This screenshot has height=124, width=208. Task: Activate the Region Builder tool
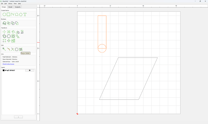coord(21,49)
